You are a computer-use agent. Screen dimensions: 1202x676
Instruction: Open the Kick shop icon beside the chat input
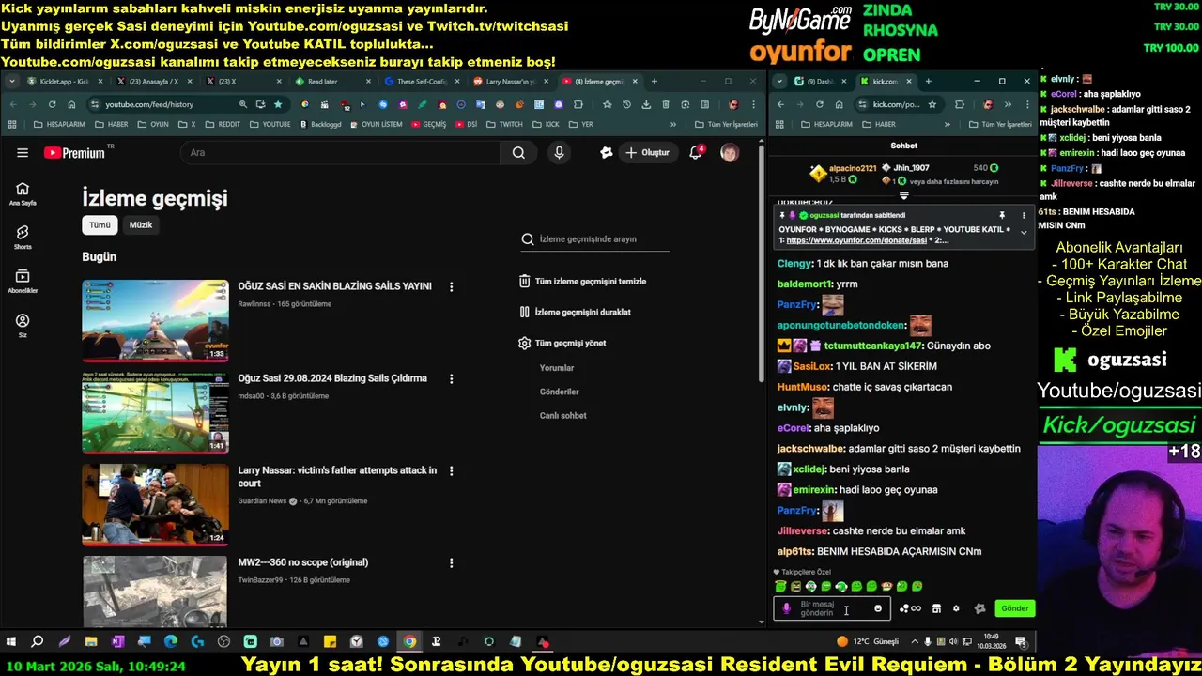click(x=936, y=608)
